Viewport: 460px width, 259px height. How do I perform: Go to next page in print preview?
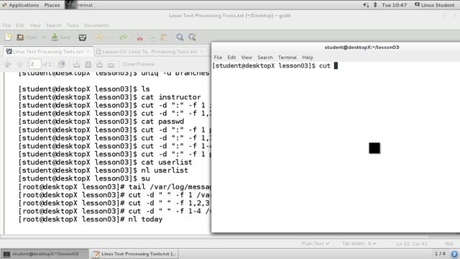19,64
